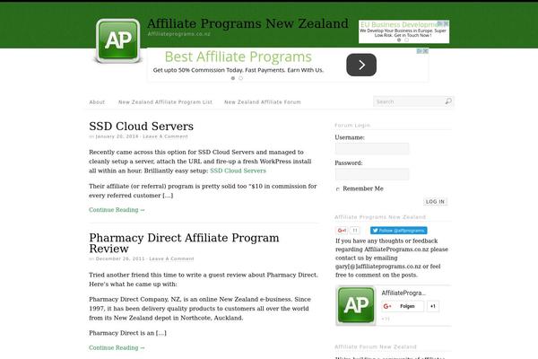Click Continue Reading under Pharmacy Direct post
Image resolution: width=538 pixels, height=359 pixels.
click(117, 348)
